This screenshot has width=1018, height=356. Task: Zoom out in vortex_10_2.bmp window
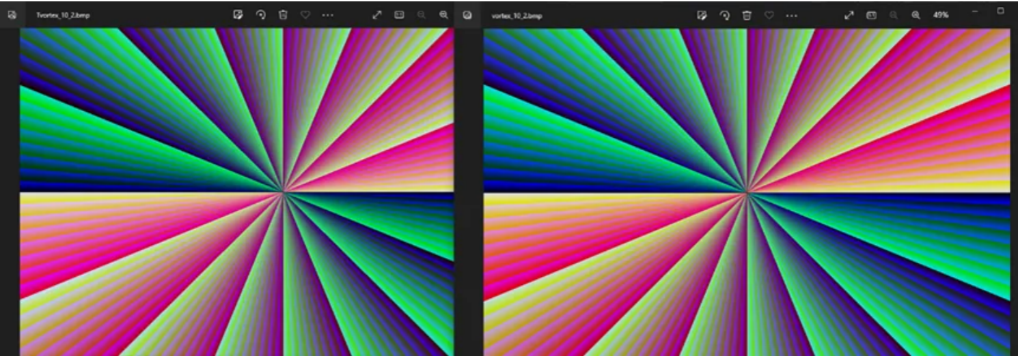point(893,15)
